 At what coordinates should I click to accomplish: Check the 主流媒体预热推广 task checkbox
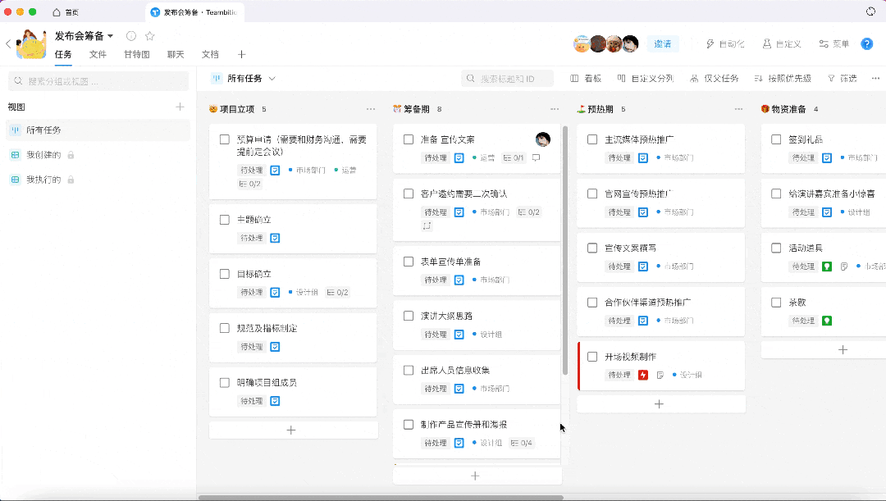[x=592, y=139]
